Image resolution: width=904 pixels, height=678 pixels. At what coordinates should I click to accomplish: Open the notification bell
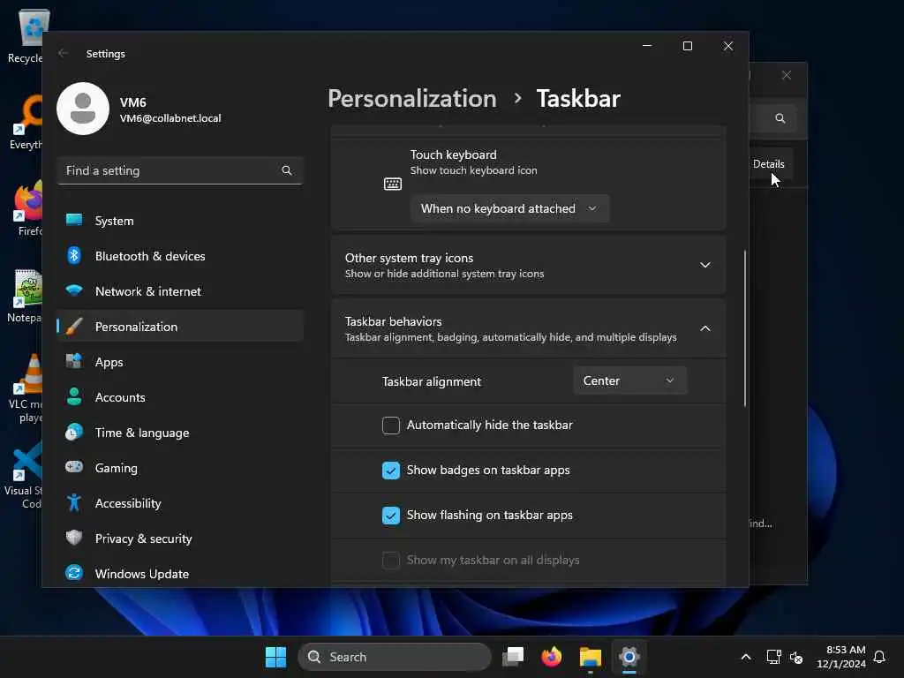[x=879, y=657]
